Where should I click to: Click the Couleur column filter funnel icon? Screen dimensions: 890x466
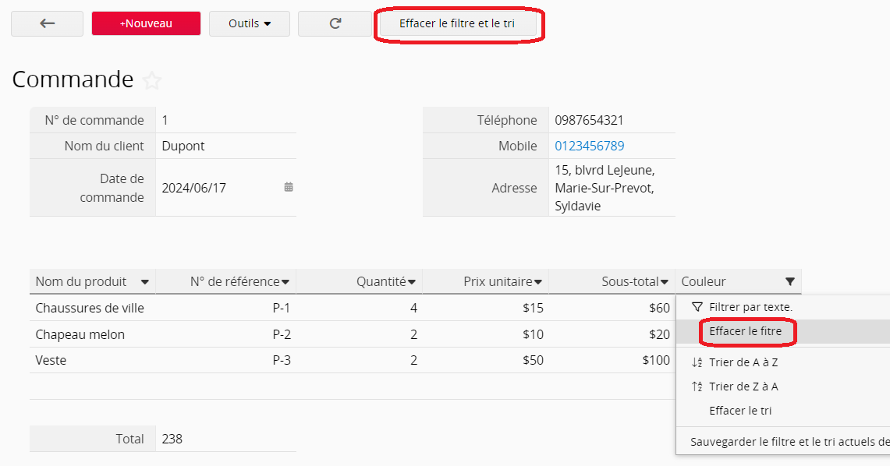[789, 282]
